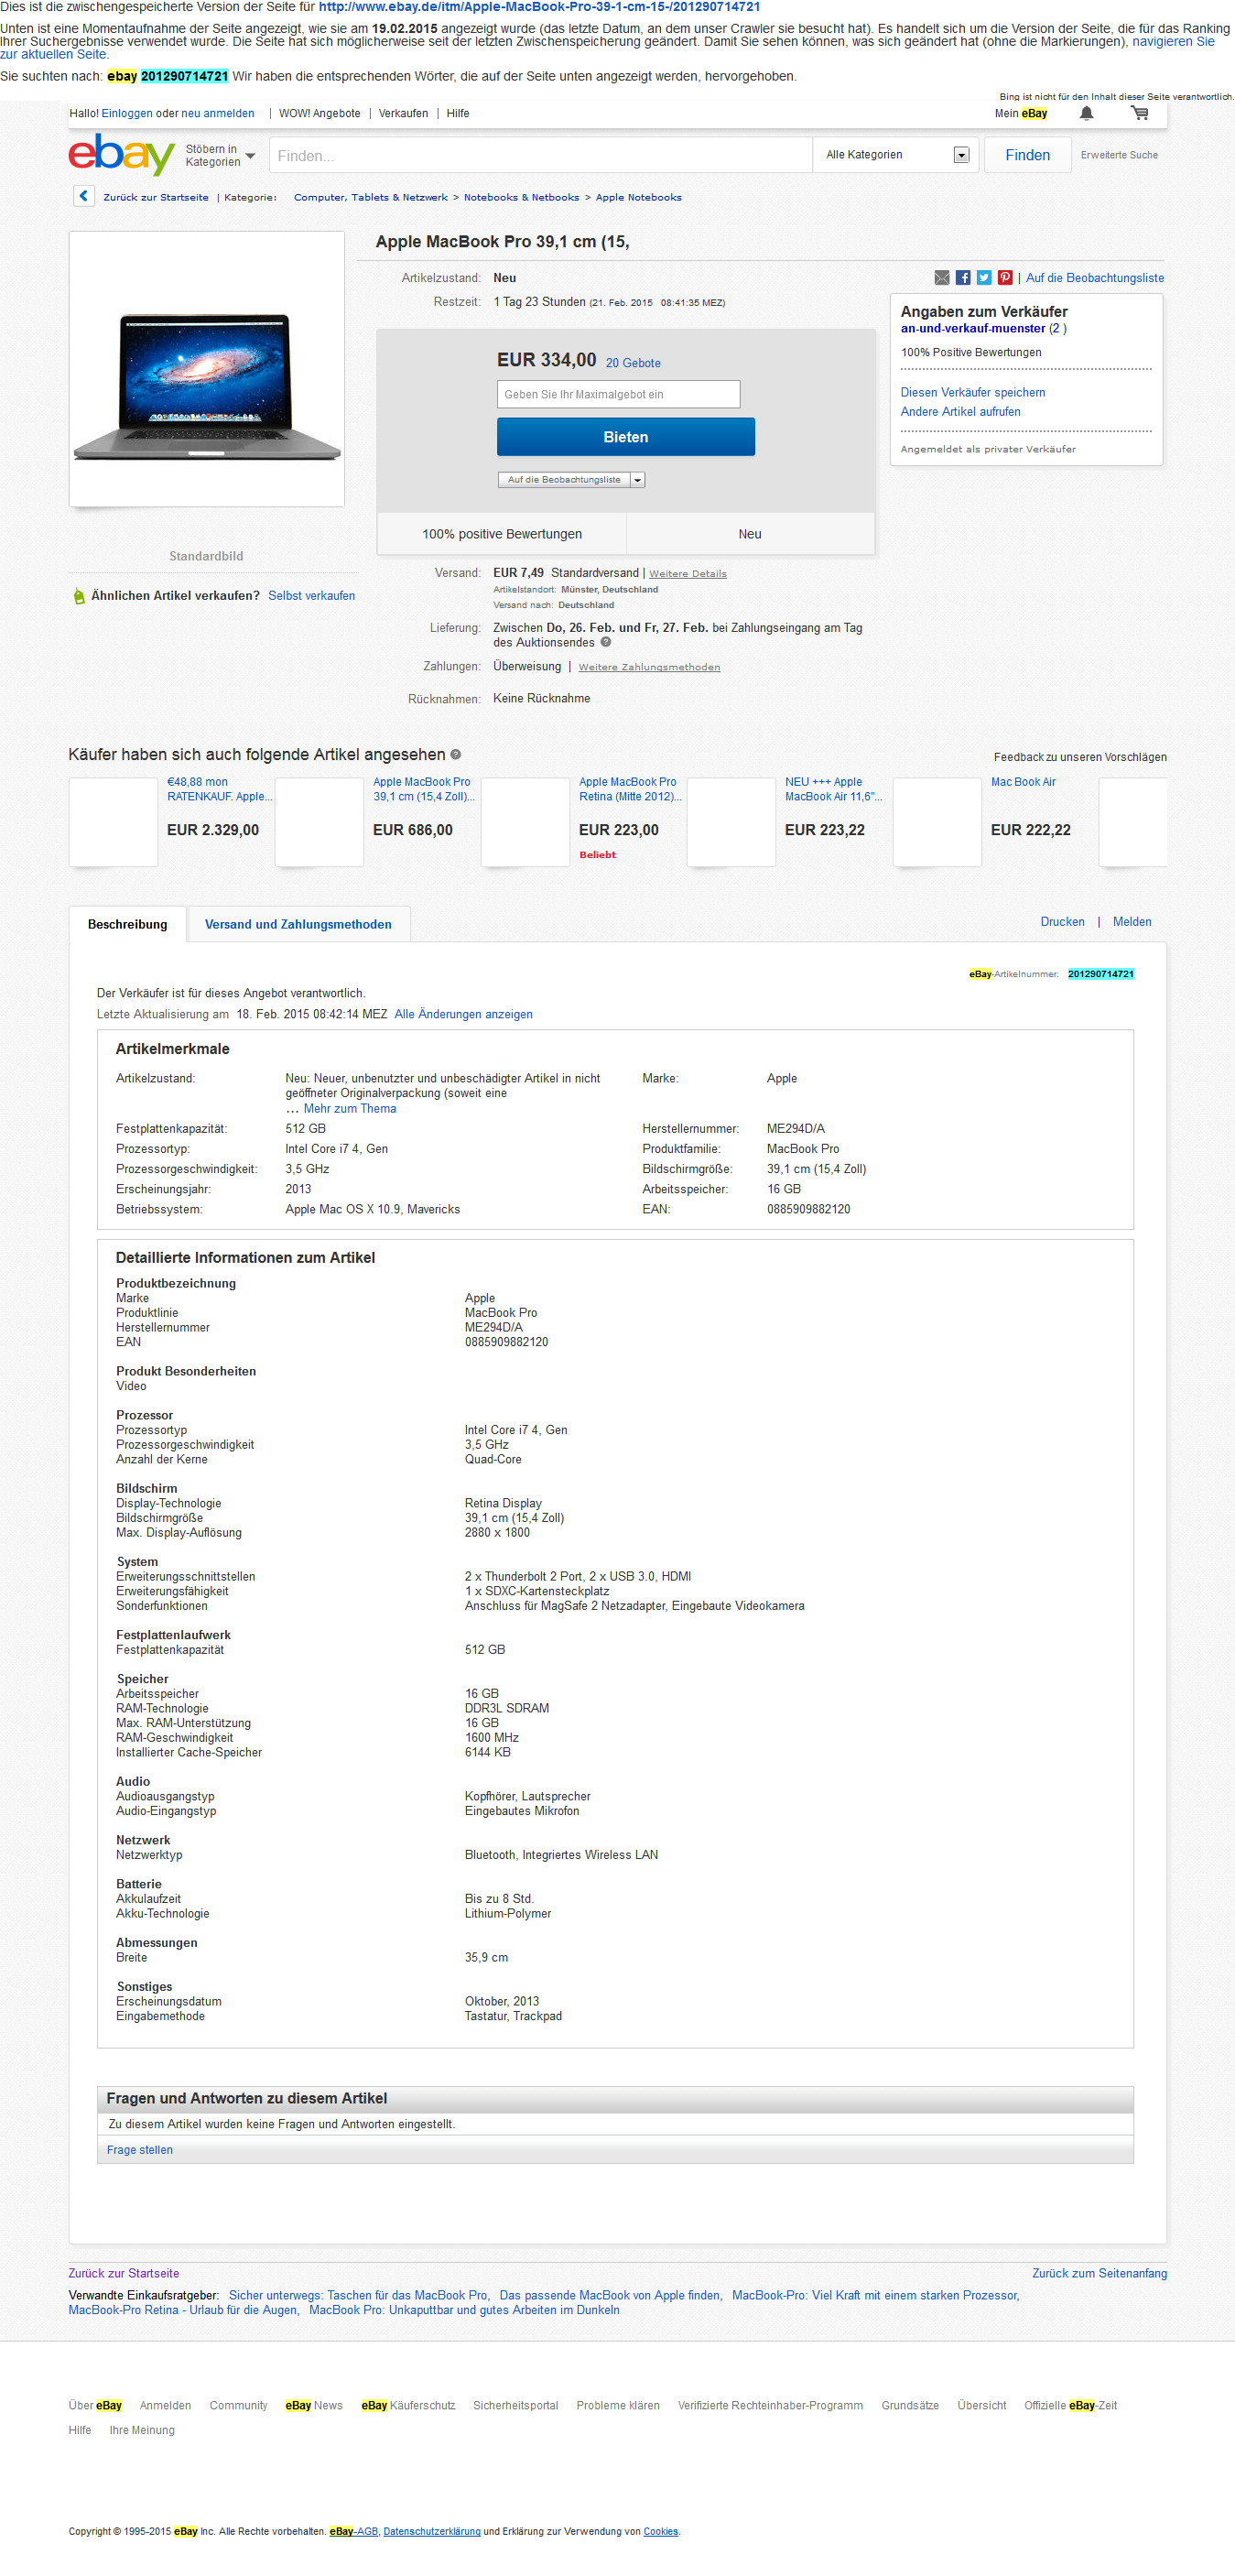Share listing on Facebook icon
This screenshot has width=1235, height=2576.
(963, 278)
